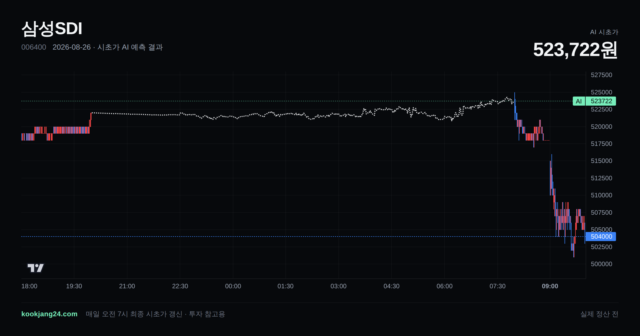Image resolution: width=640 pixels, height=336 pixels.
Task: Click the 00:00 time axis label
Action: click(x=233, y=286)
